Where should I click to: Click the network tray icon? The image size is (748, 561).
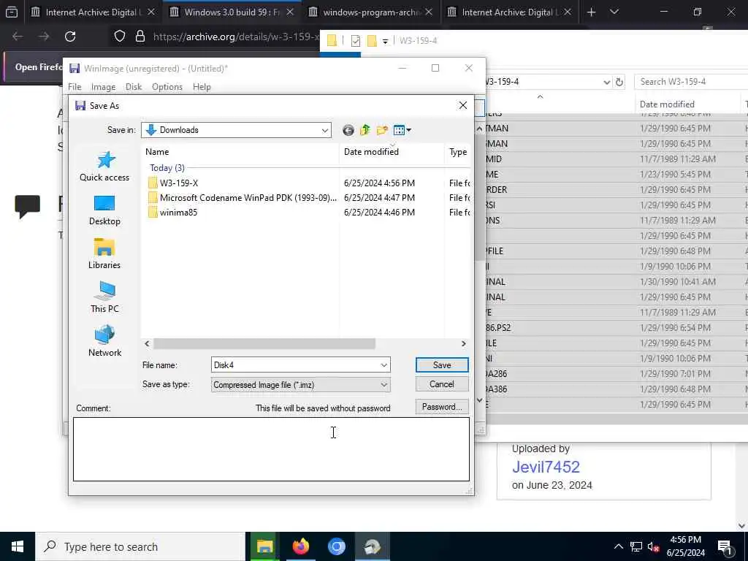pyautogui.click(x=636, y=546)
